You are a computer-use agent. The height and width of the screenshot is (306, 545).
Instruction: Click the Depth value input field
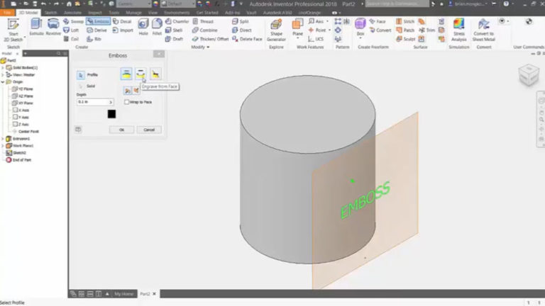92,102
